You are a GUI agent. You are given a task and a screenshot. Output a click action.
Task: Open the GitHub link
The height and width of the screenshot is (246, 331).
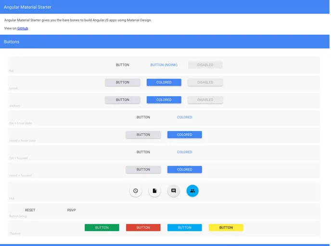(23, 28)
